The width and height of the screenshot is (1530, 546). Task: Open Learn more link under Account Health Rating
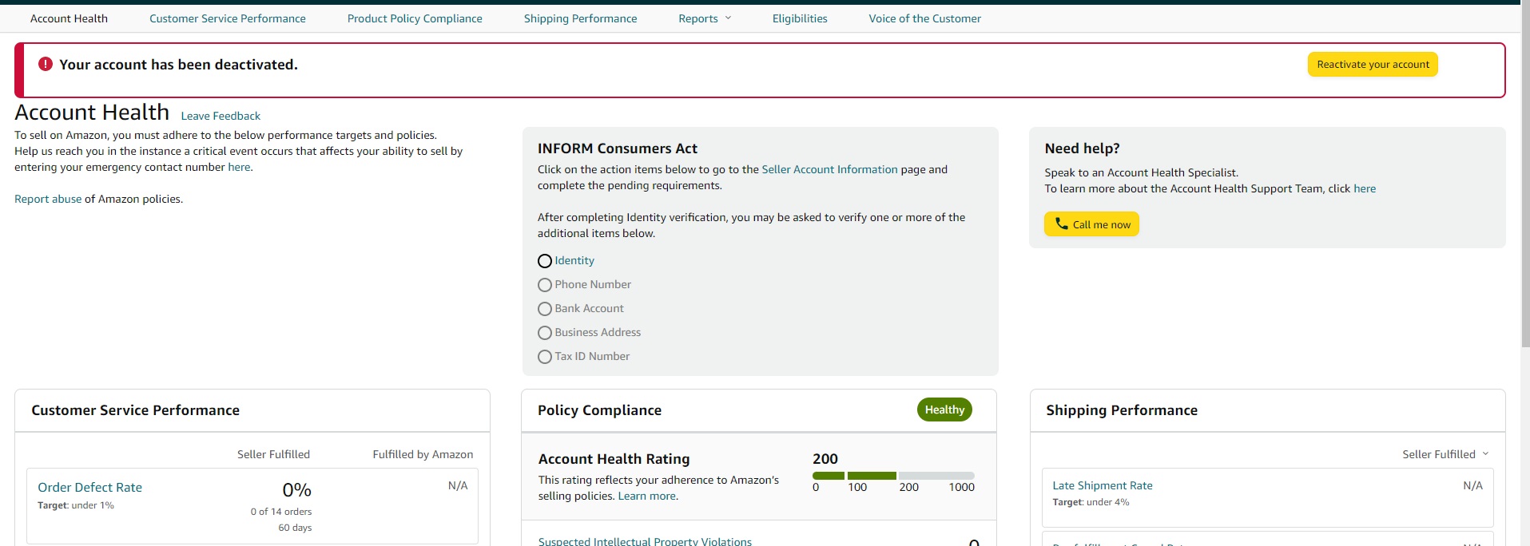647,496
